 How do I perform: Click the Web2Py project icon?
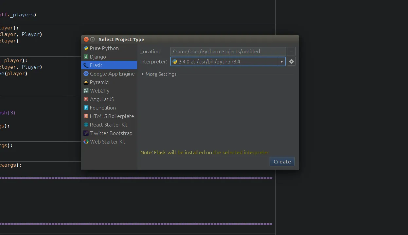(86, 91)
